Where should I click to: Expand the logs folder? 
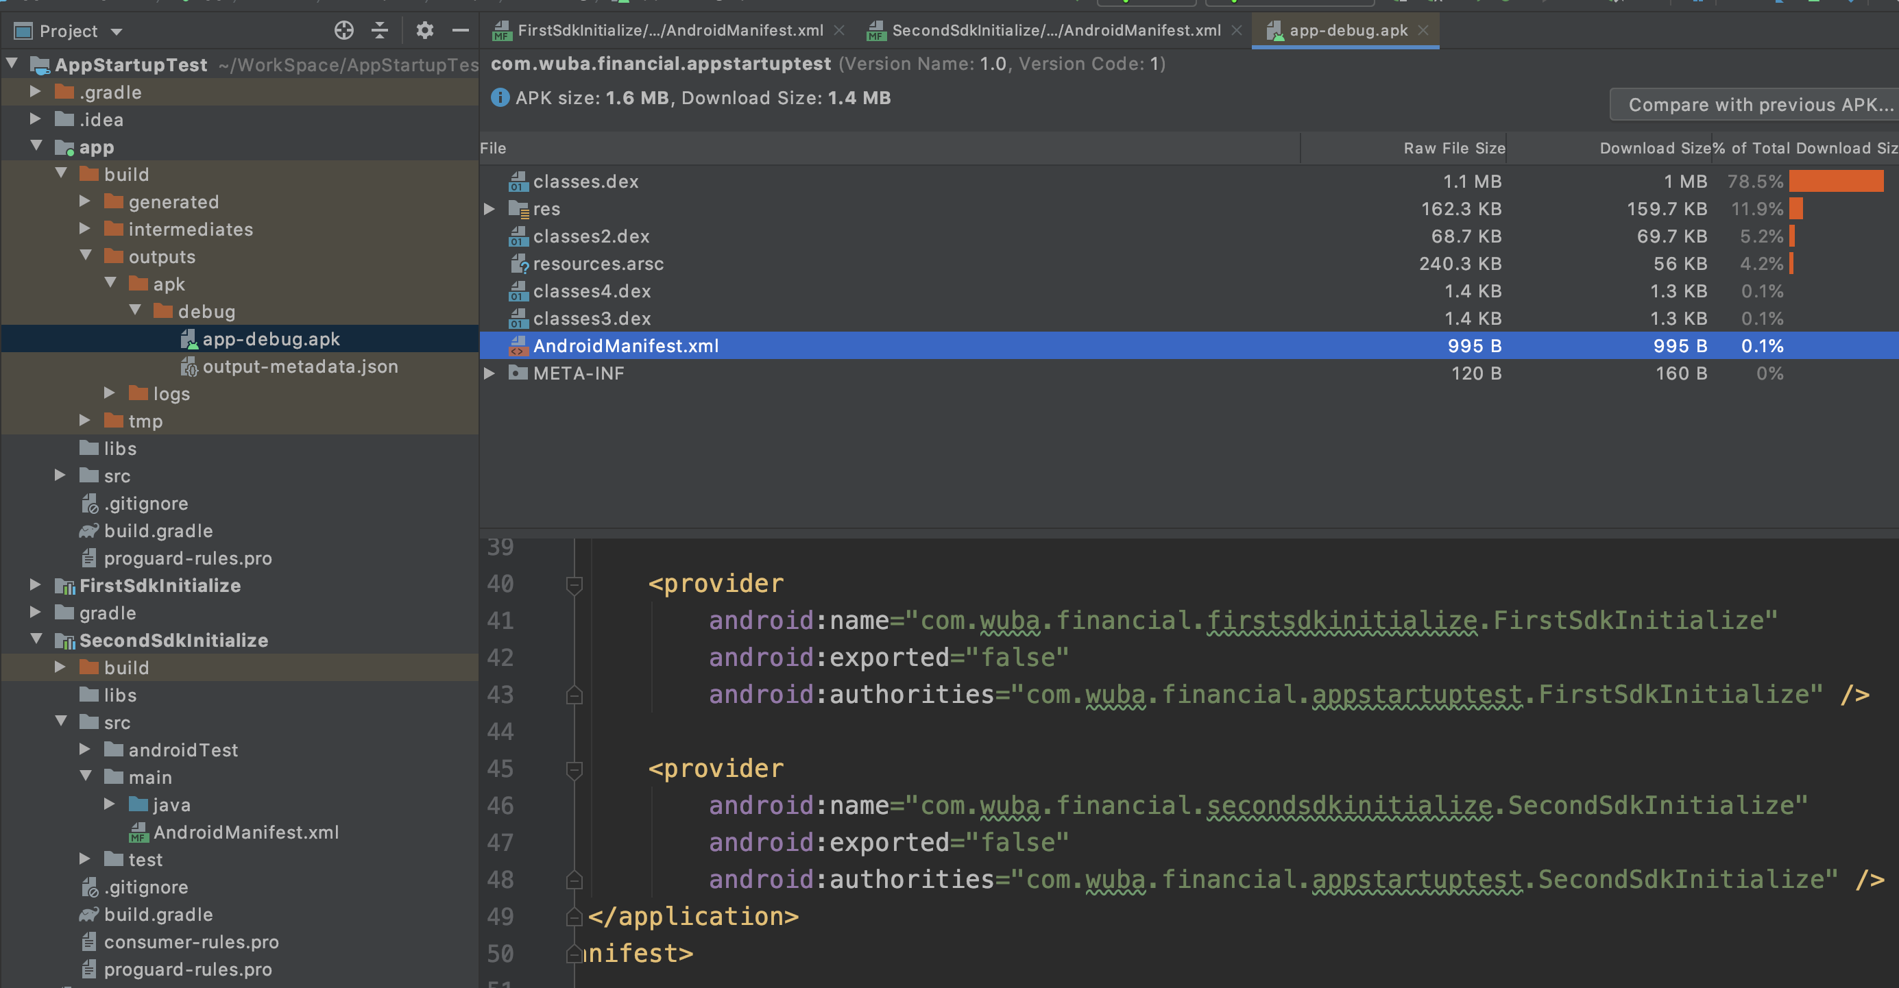[109, 393]
